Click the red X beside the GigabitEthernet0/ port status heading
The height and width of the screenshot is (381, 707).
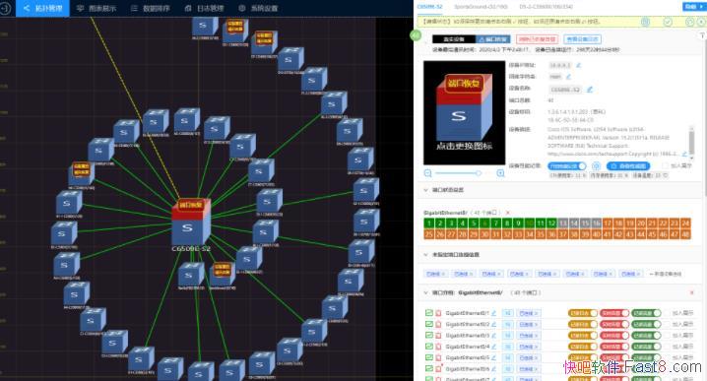click(x=508, y=213)
